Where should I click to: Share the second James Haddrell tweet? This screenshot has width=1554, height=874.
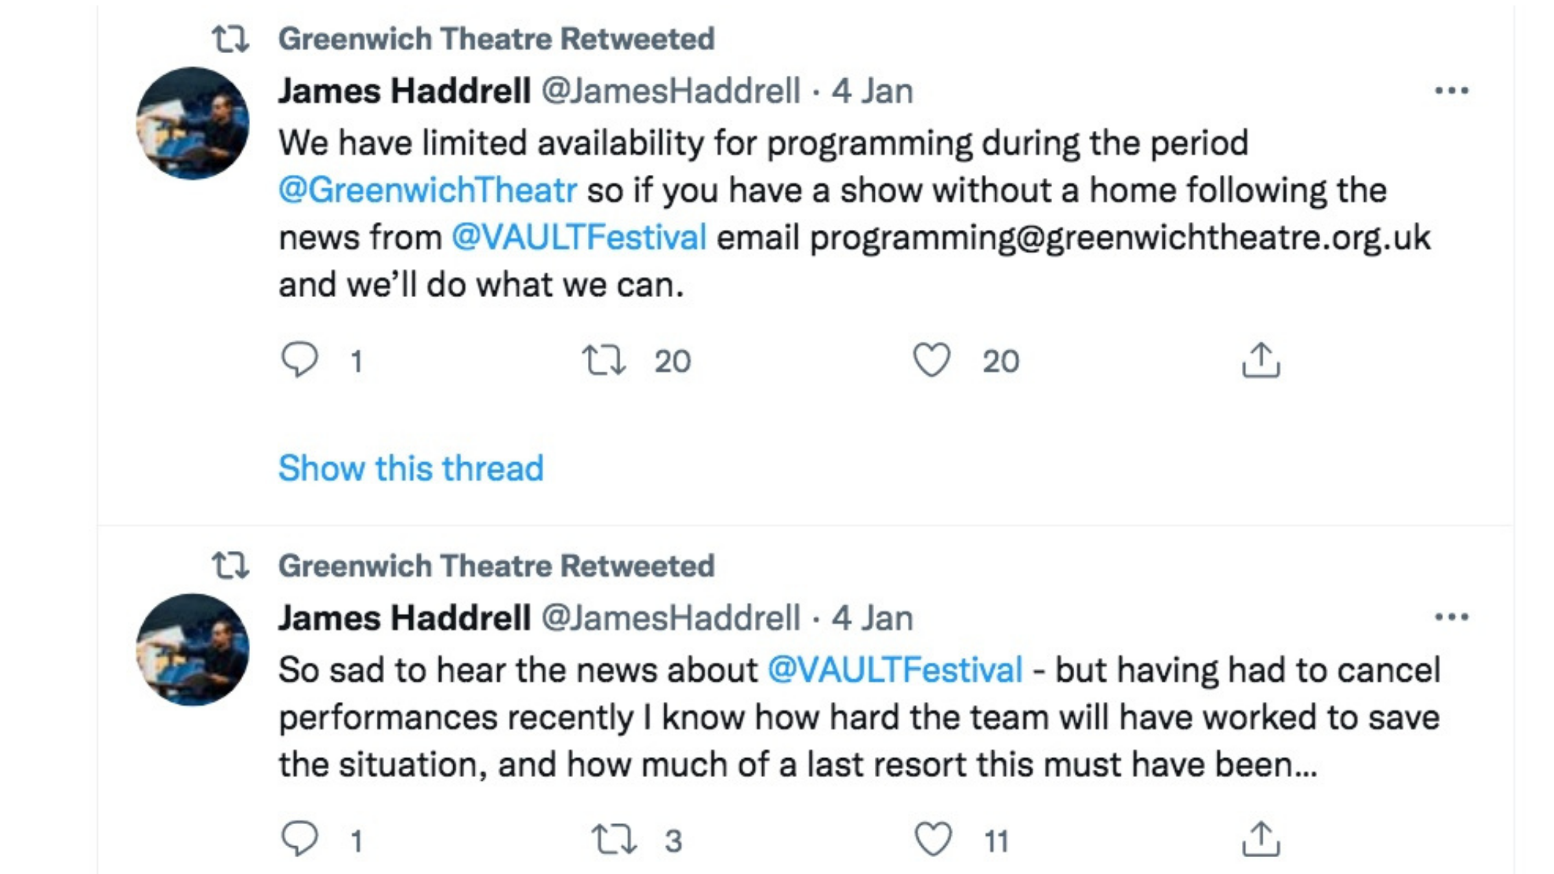1261,838
